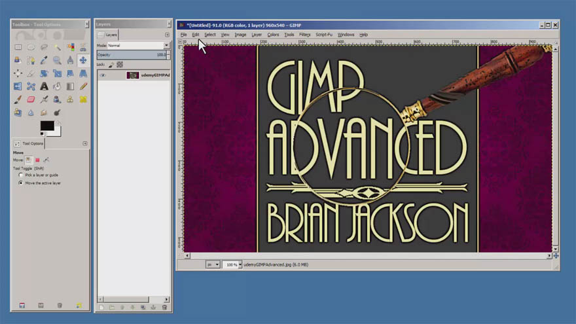The height and width of the screenshot is (324, 576).
Task: Open the Script-Fu menu
Action: [323, 35]
